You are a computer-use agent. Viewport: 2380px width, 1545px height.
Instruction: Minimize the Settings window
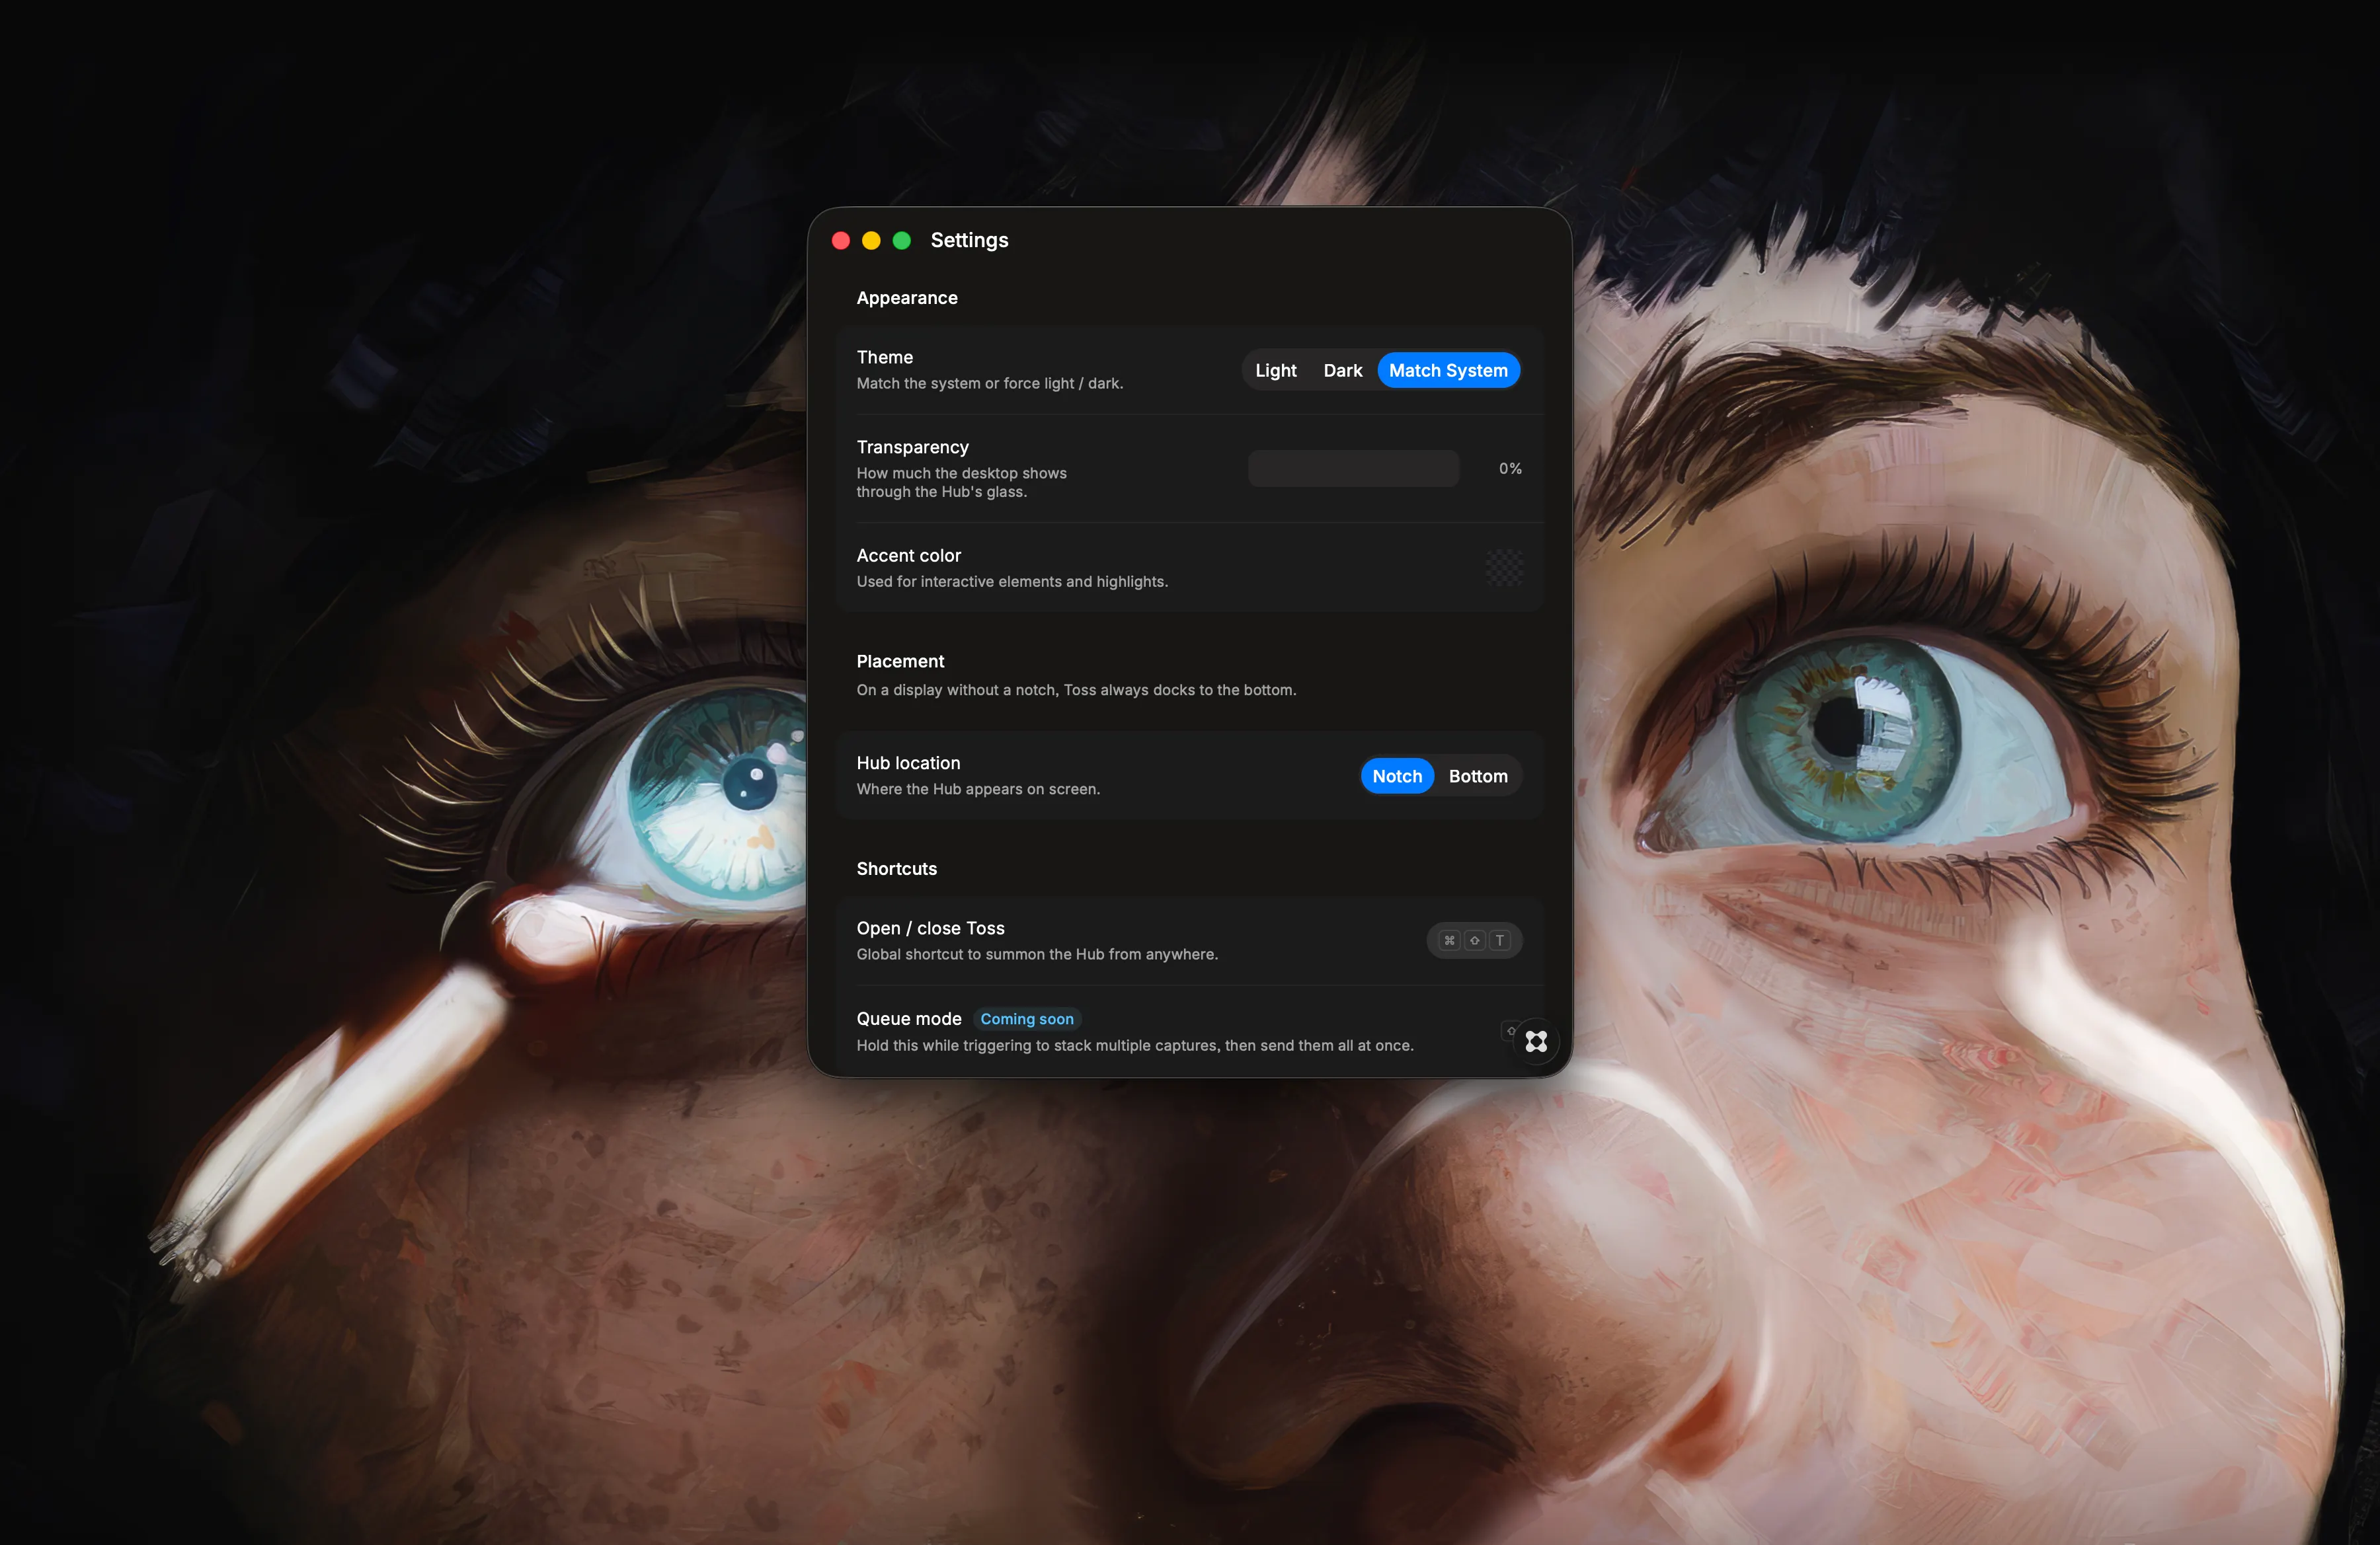point(871,241)
